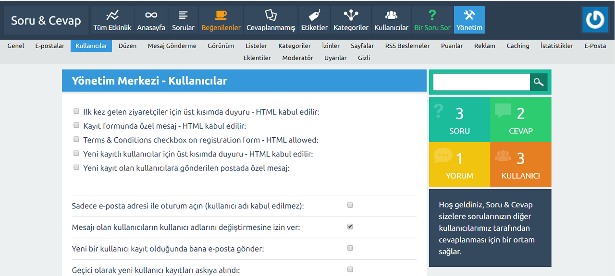
Task: Click the search magnifier button
Action: coord(539,82)
